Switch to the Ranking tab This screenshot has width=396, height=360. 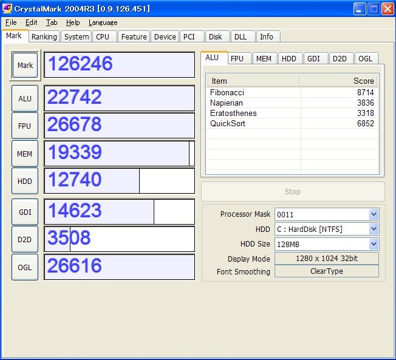click(44, 37)
